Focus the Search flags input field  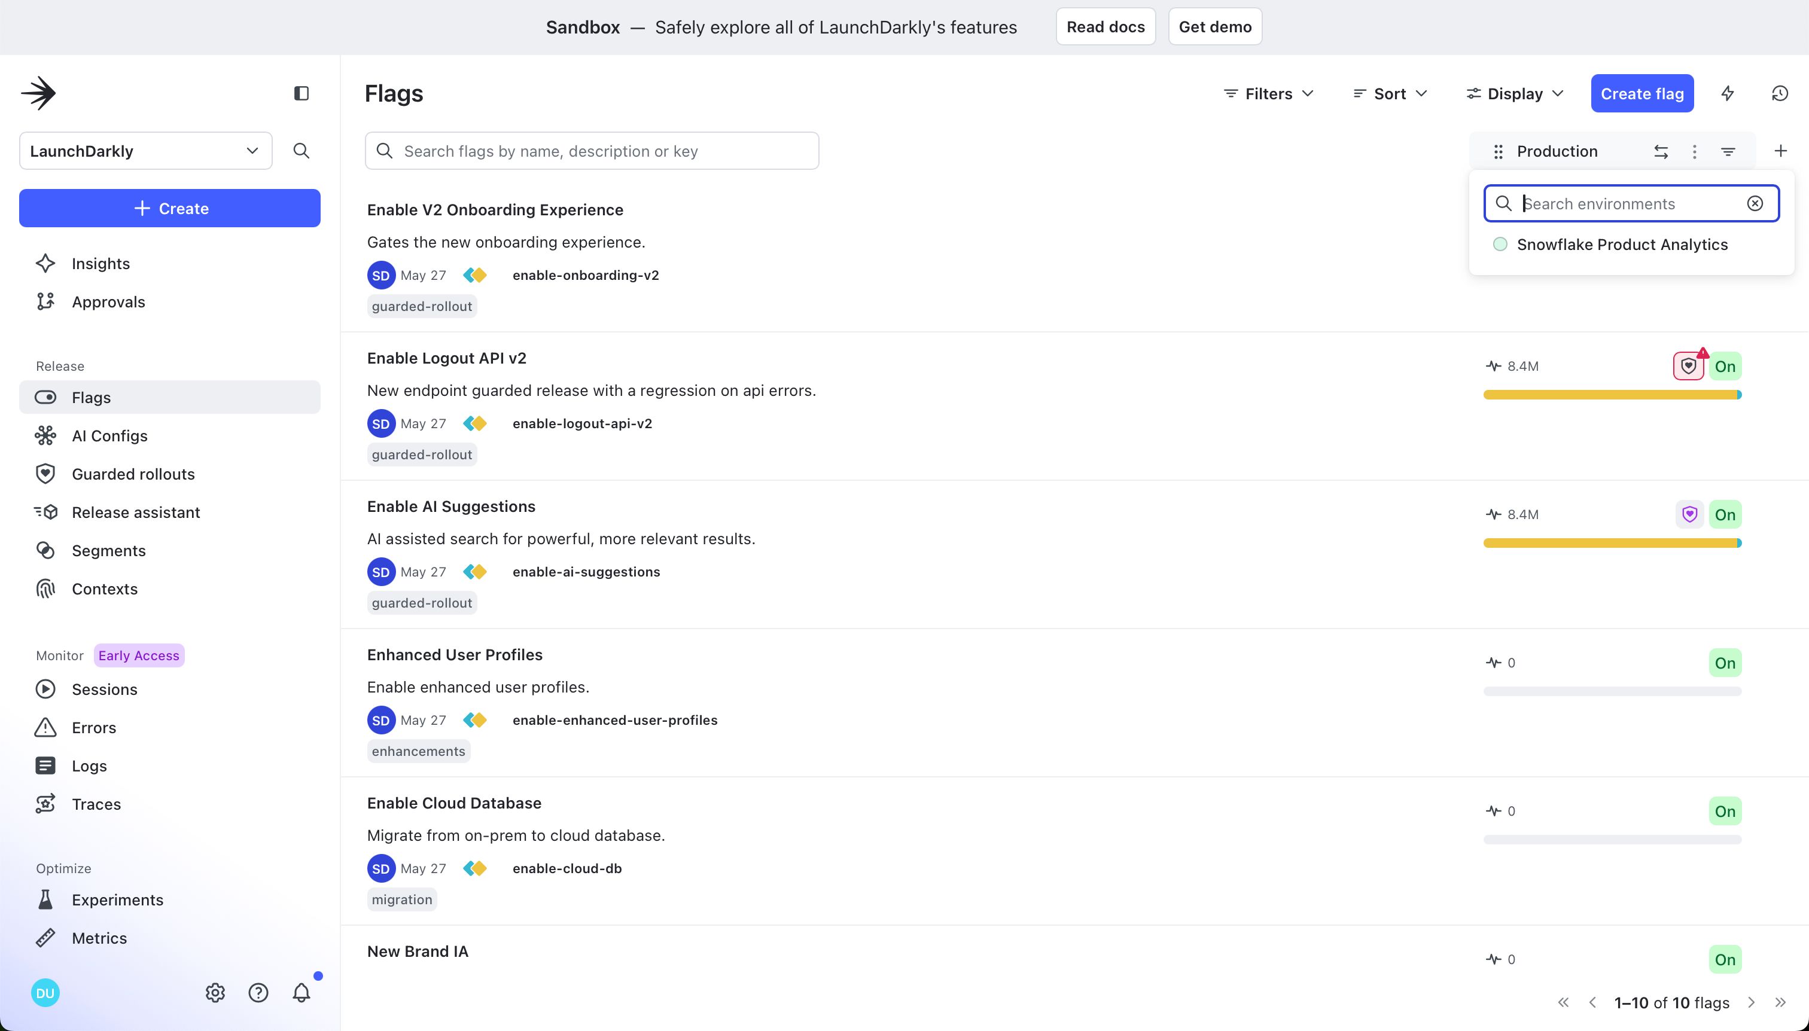pos(592,151)
